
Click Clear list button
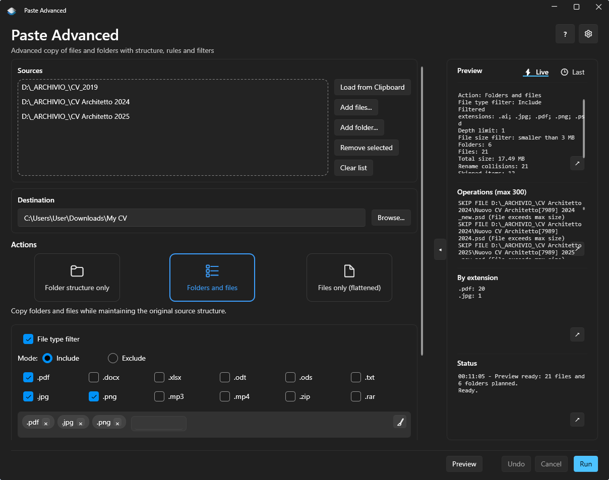click(353, 168)
